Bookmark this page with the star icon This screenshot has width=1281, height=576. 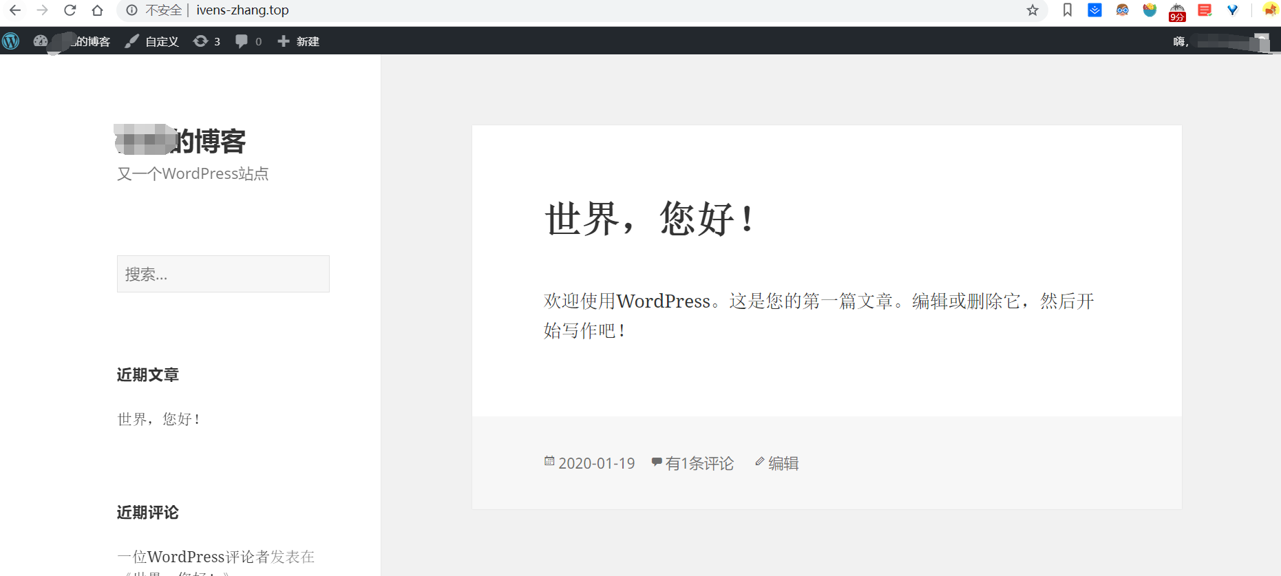tap(1033, 10)
